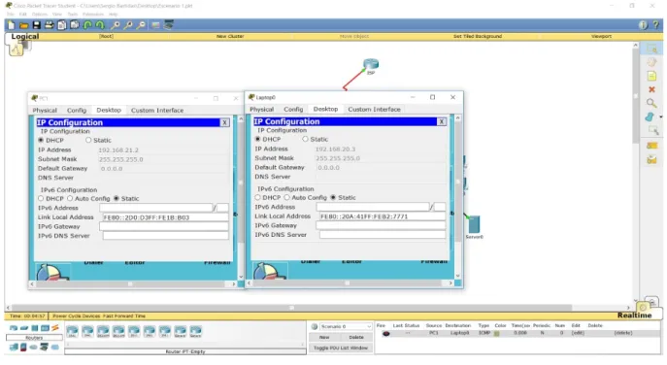Switch to Physical tab in PC1 window

pyautogui.click(x=45, y=111)
